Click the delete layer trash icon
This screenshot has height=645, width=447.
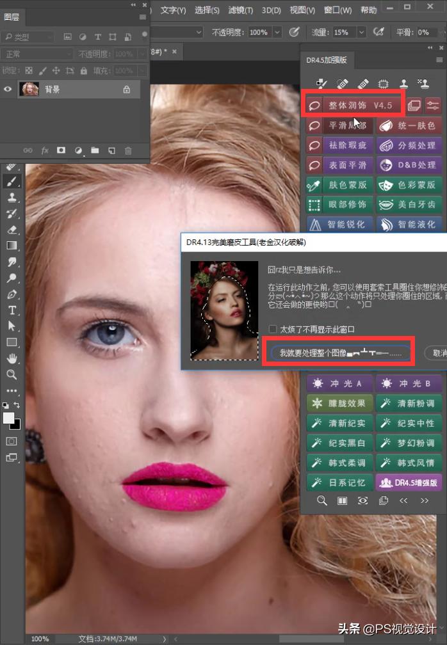[128, 150]
